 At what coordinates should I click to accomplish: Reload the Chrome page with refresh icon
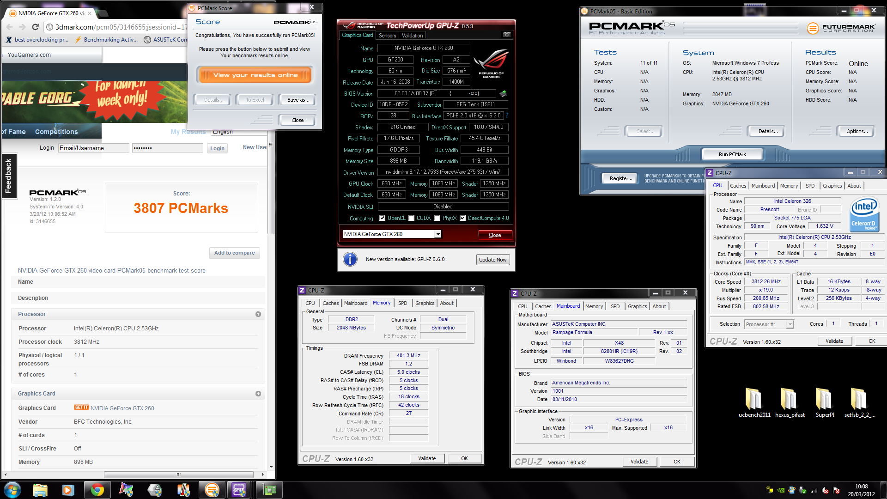coord(36,27)
